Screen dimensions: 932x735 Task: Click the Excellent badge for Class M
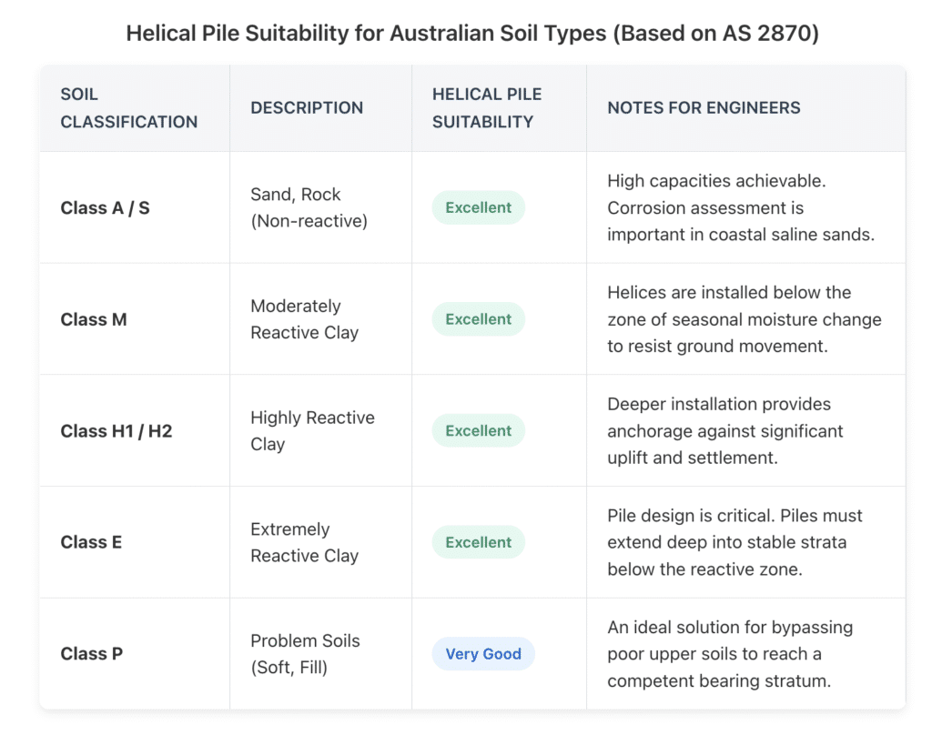click(478, 319)
